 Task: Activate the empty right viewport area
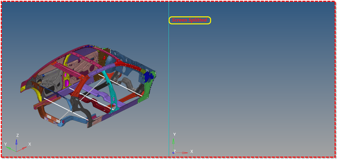point(252,86)
